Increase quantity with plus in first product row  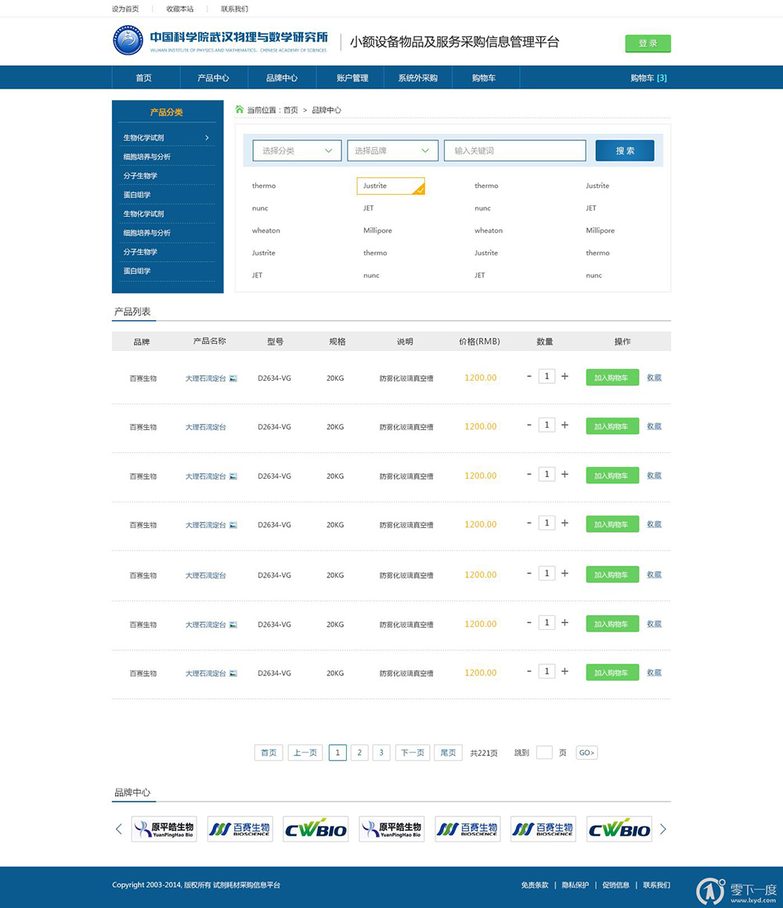point(565,376)
